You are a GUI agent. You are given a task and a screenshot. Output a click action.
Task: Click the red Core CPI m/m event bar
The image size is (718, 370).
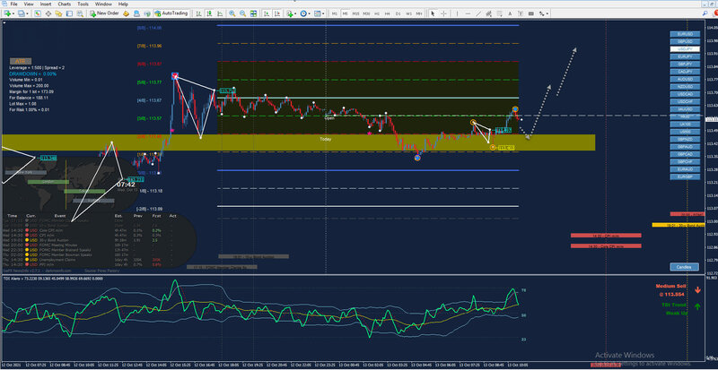(x=606, y=245)
